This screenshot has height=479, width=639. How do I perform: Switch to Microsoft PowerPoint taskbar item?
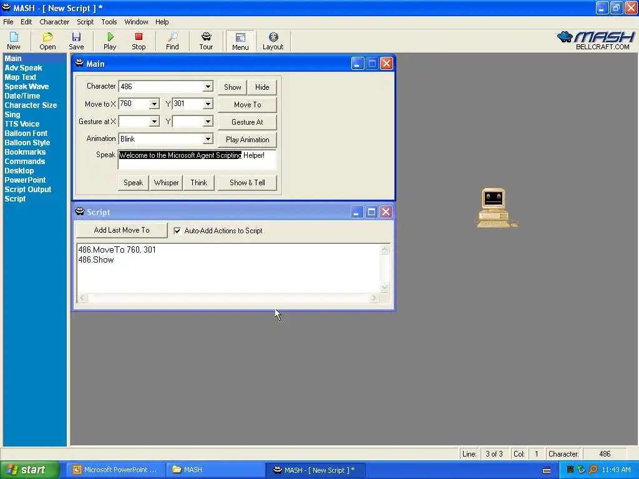[115, 470]
